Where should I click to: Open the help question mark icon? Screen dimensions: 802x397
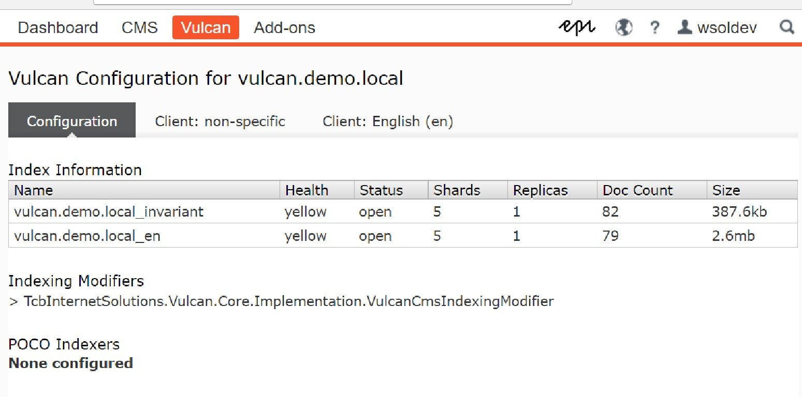(x=655, y=28)
